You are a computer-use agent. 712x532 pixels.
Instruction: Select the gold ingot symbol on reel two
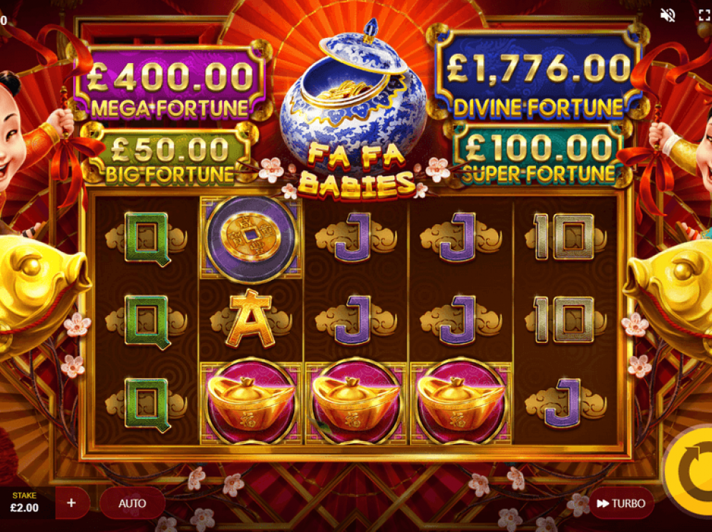pos(250,403)
